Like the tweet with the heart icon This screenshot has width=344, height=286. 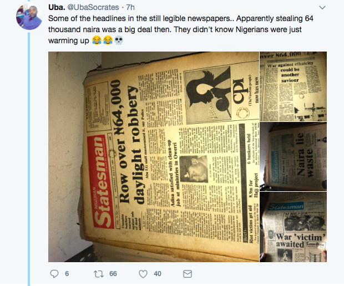point(143,274)
